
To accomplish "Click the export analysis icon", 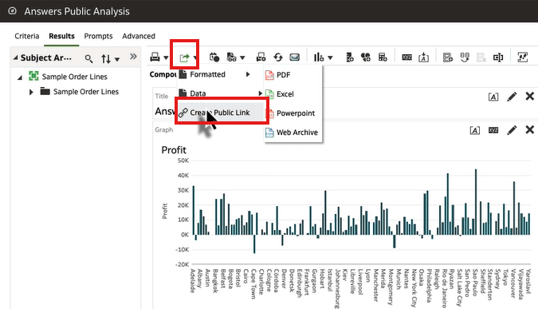I will 184,57.
